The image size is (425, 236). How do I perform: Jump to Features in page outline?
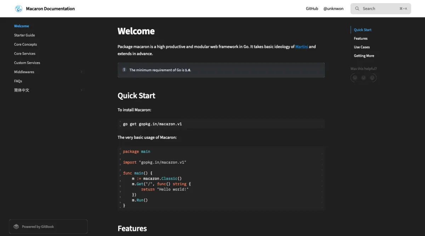361,38
